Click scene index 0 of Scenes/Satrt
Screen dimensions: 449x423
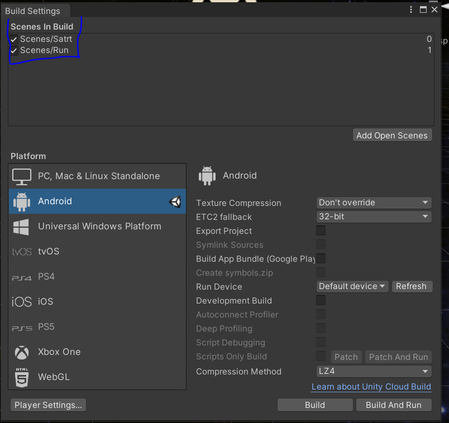click(x=429, y=39)
